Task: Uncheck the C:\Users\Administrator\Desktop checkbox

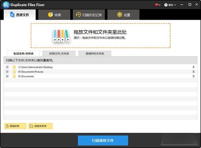Action: pyautogui.click(x=7, y=67)
